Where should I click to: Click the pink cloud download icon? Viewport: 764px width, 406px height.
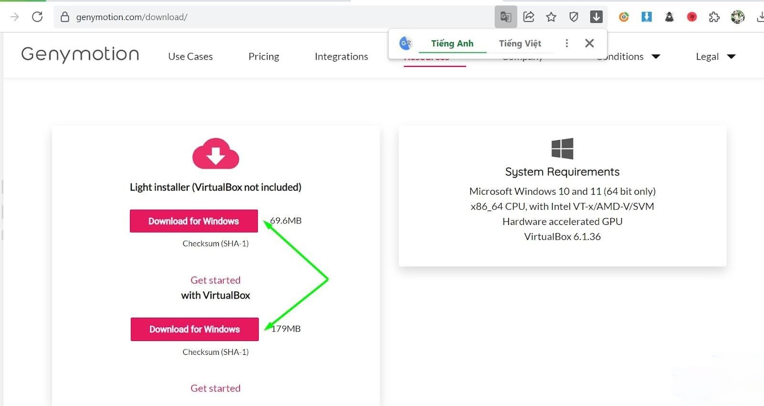pyautogui.click(x=215, y=154)
